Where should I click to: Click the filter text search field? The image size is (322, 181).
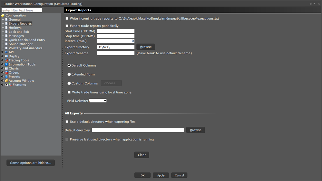[22, 10]
